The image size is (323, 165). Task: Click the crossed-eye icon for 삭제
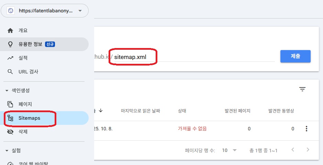pyautogui.click(x=10, y=132)
